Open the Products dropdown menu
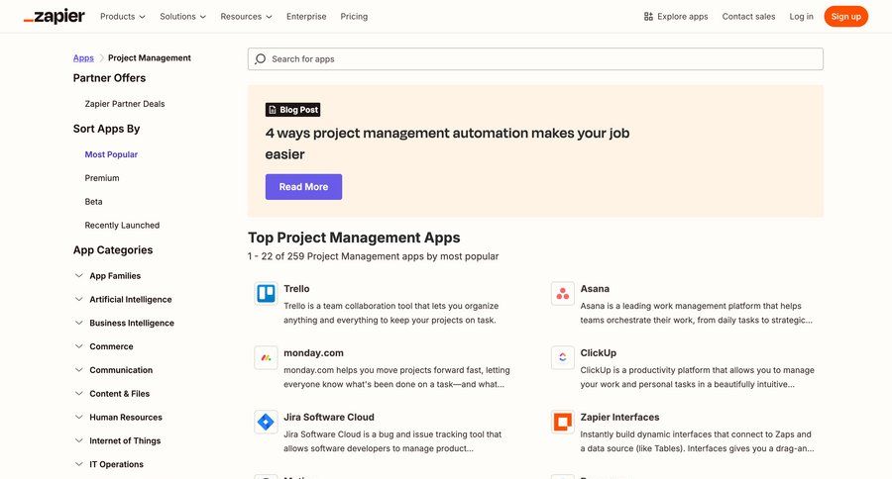Screen dimensions: 892x479 point(122,17)
